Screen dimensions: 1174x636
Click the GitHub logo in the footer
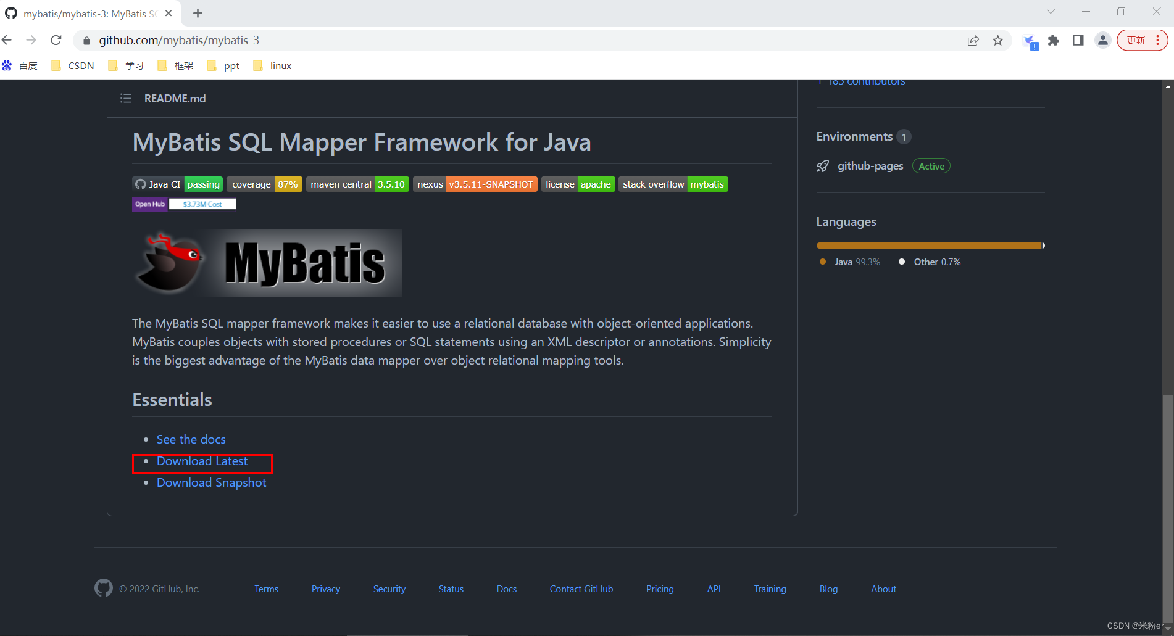(x=104, y=588)
